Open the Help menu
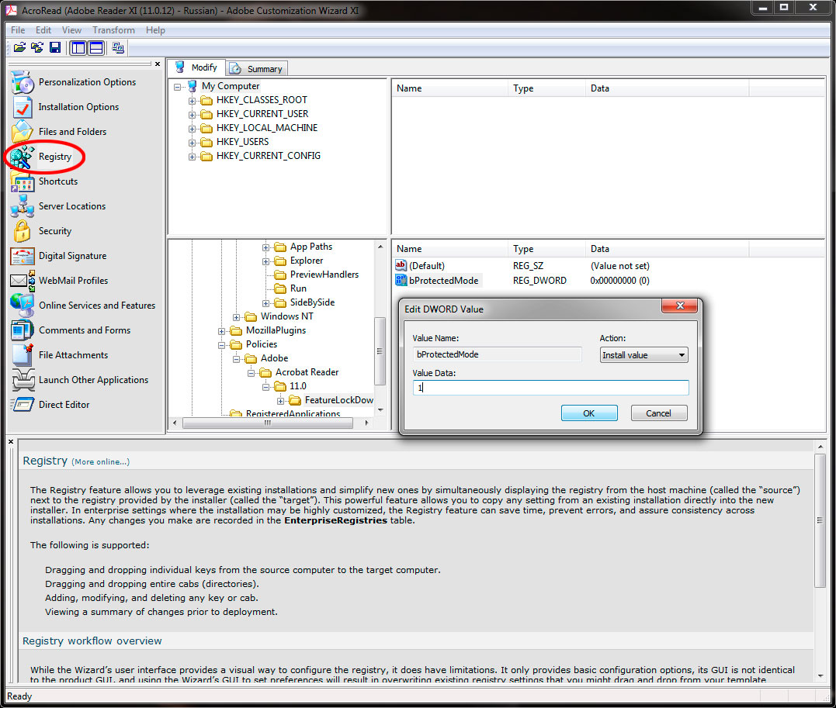Viewport: 836px width, 708px height. click(155, 29)
